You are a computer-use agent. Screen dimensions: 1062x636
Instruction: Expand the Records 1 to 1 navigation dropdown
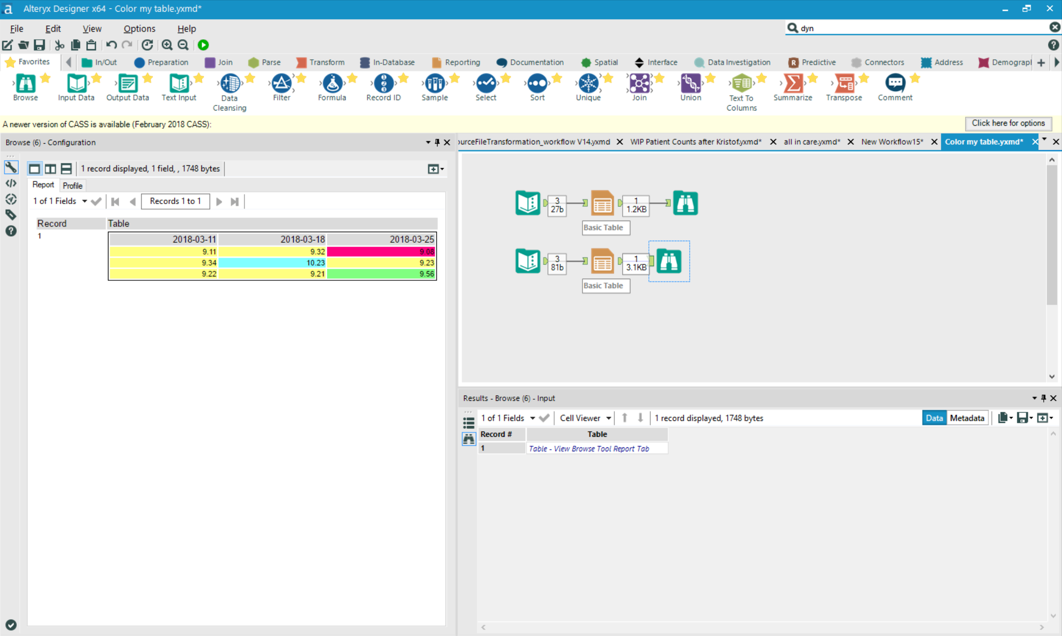click(x=175, y=201)
